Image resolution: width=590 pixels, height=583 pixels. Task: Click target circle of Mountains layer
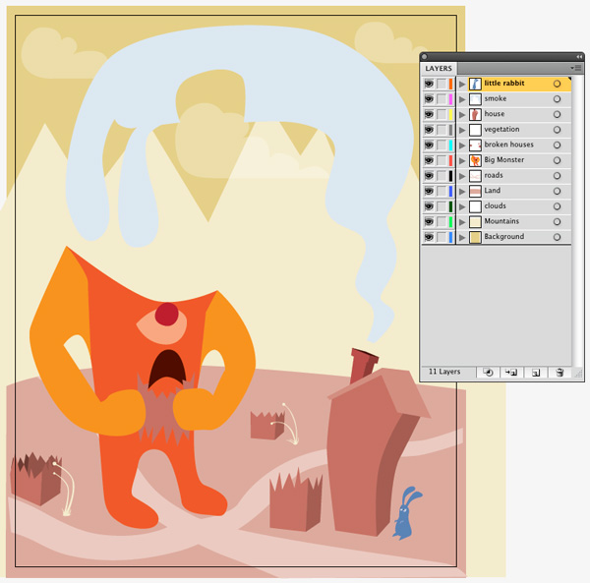[557, 222]
